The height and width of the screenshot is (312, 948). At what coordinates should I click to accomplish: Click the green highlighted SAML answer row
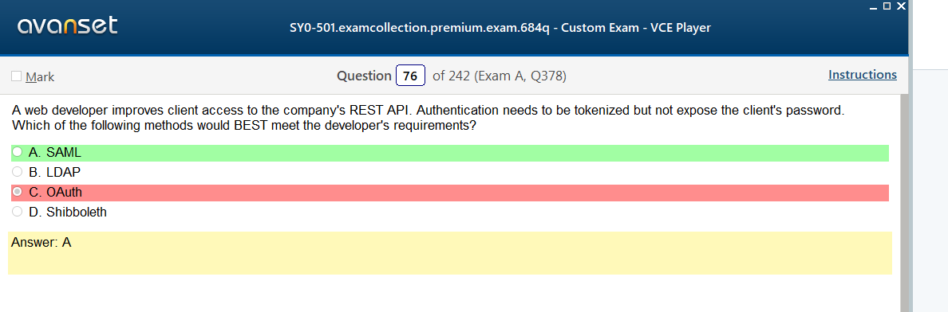tap(450, 153)
